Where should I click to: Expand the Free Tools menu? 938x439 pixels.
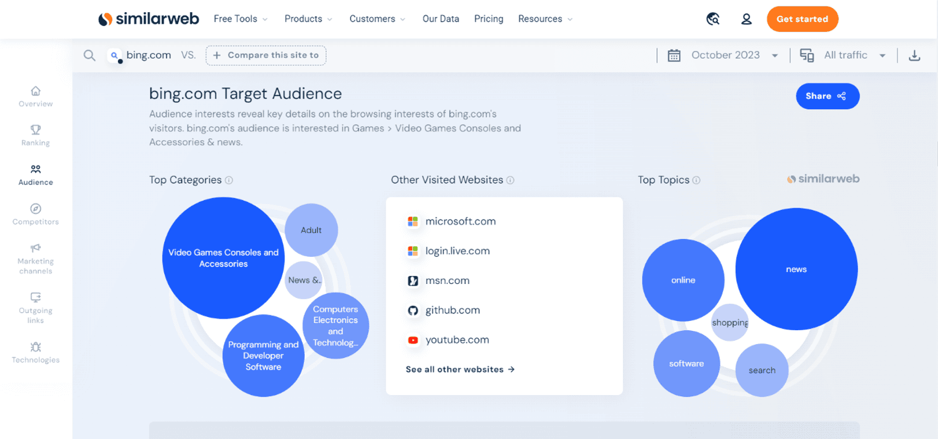pos(241,19)
